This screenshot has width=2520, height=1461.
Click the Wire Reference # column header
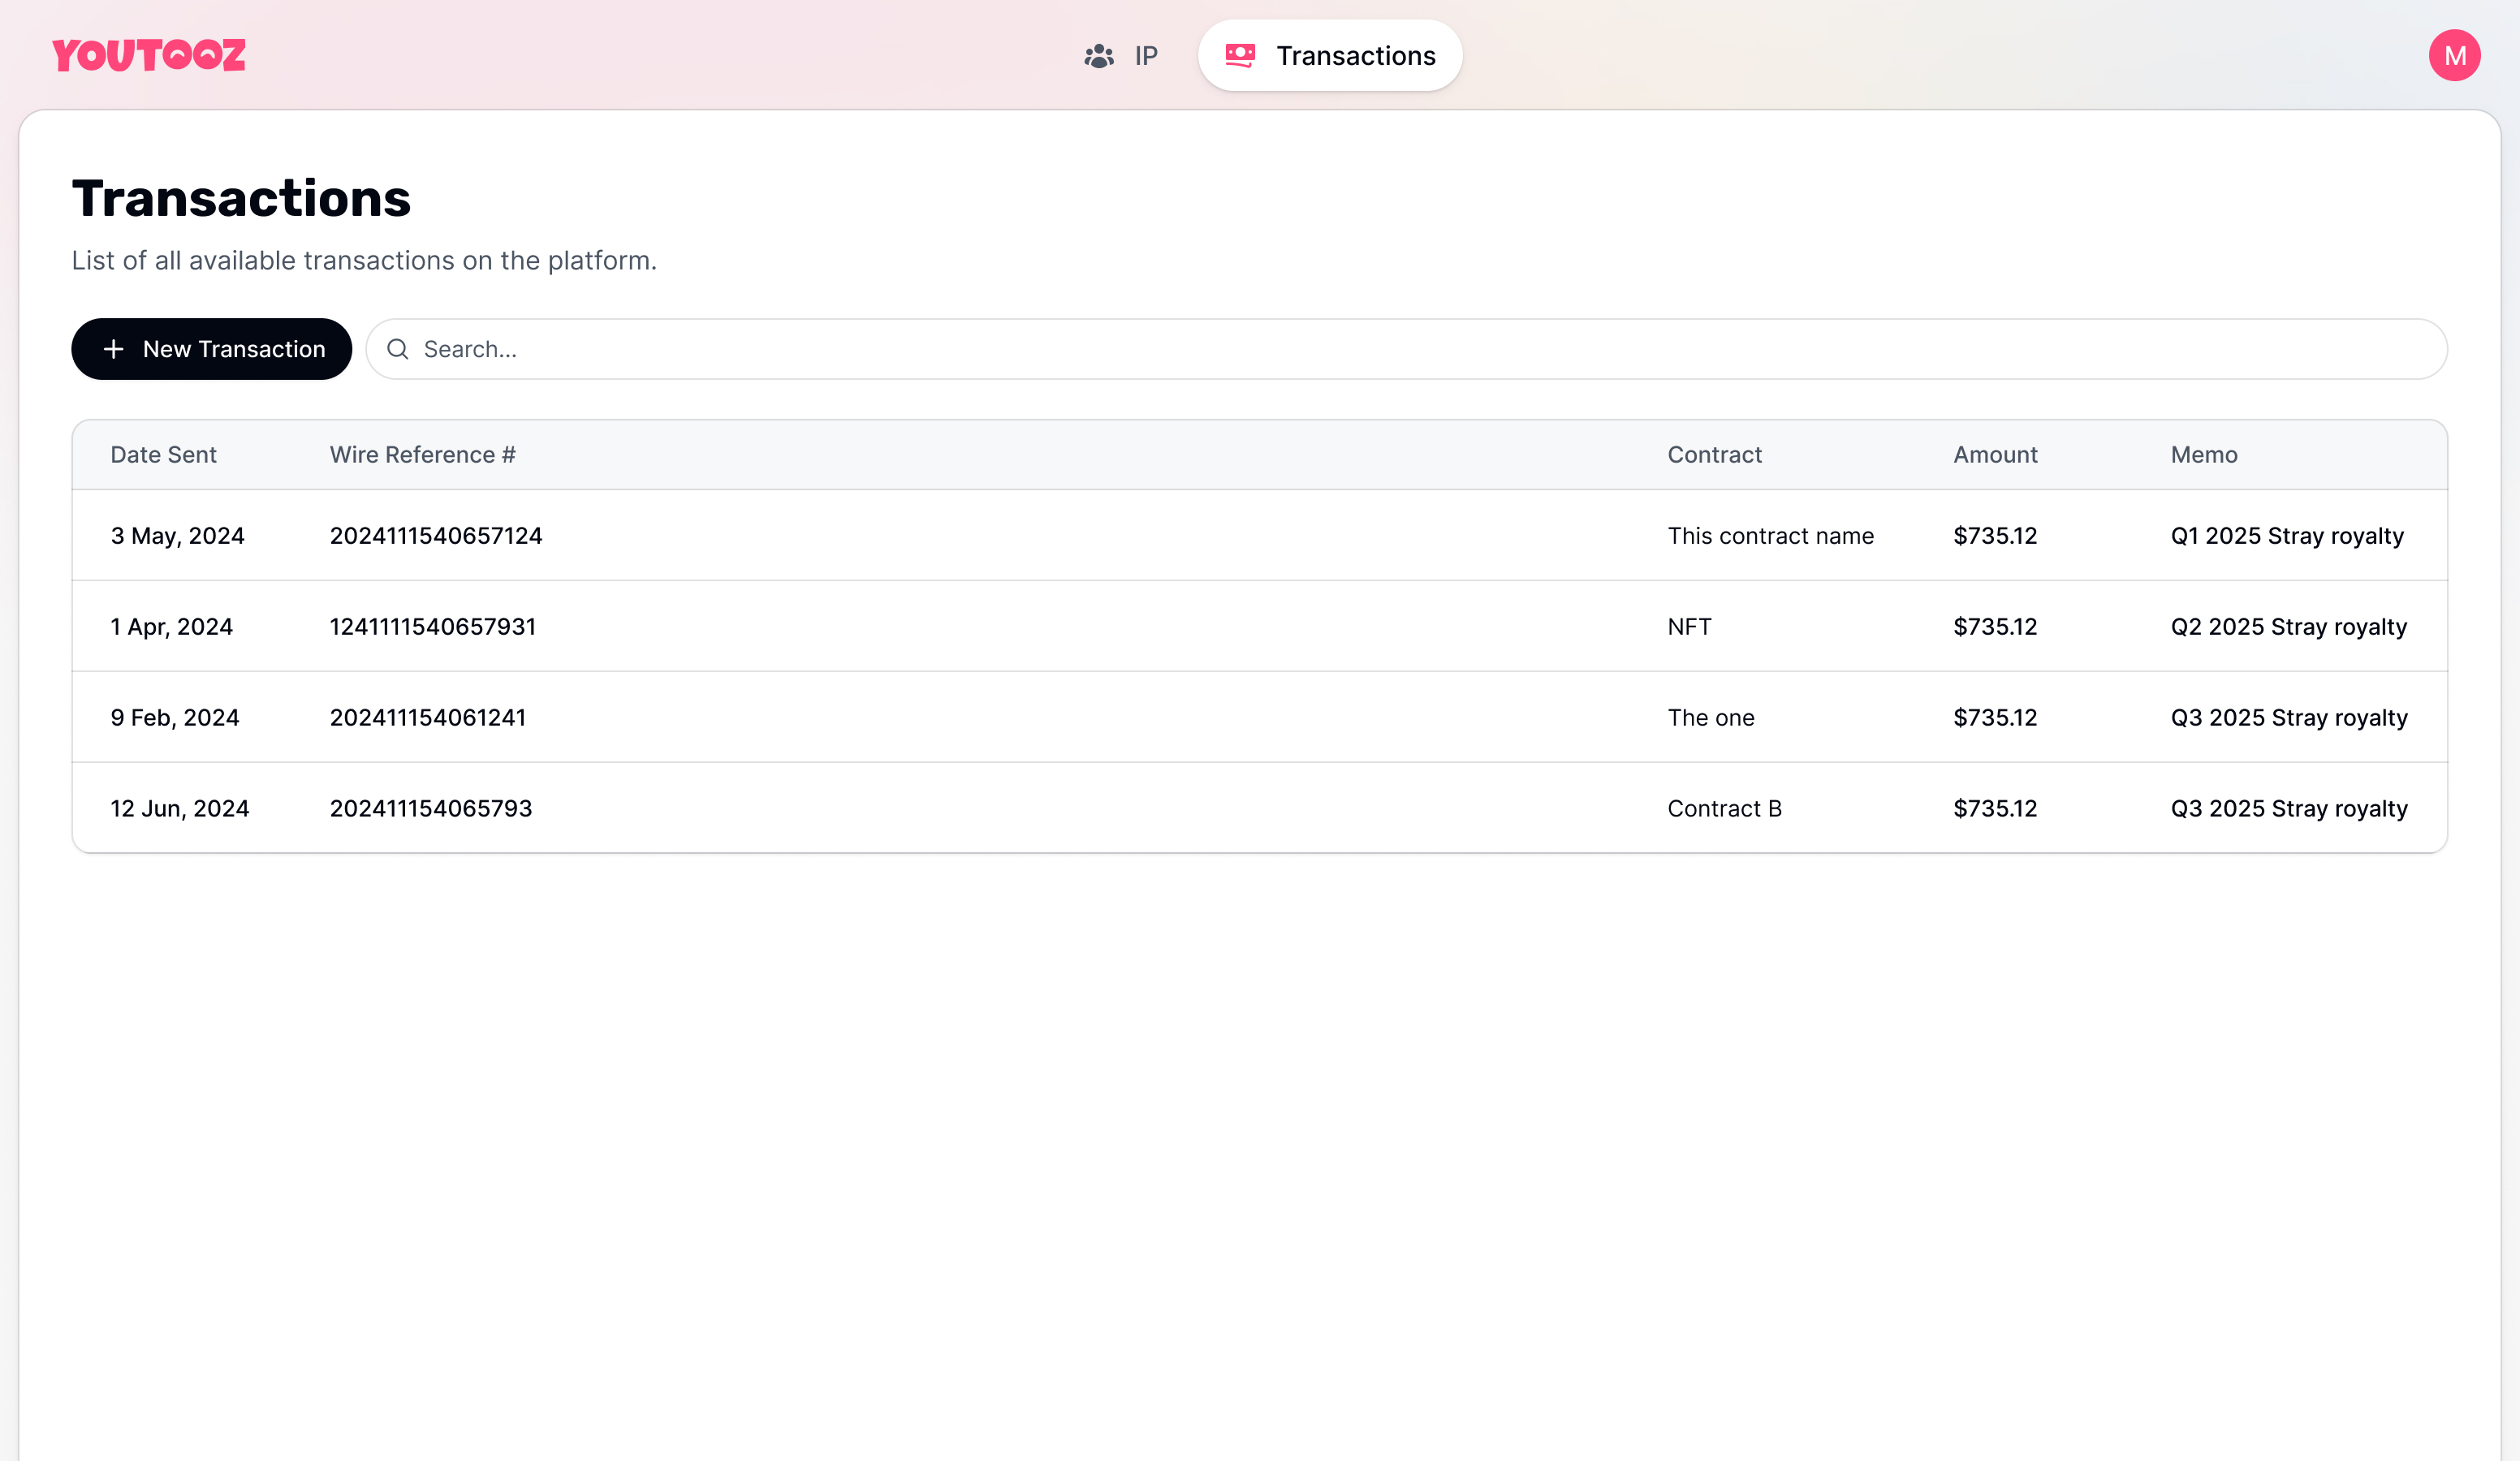click(422, 455)
